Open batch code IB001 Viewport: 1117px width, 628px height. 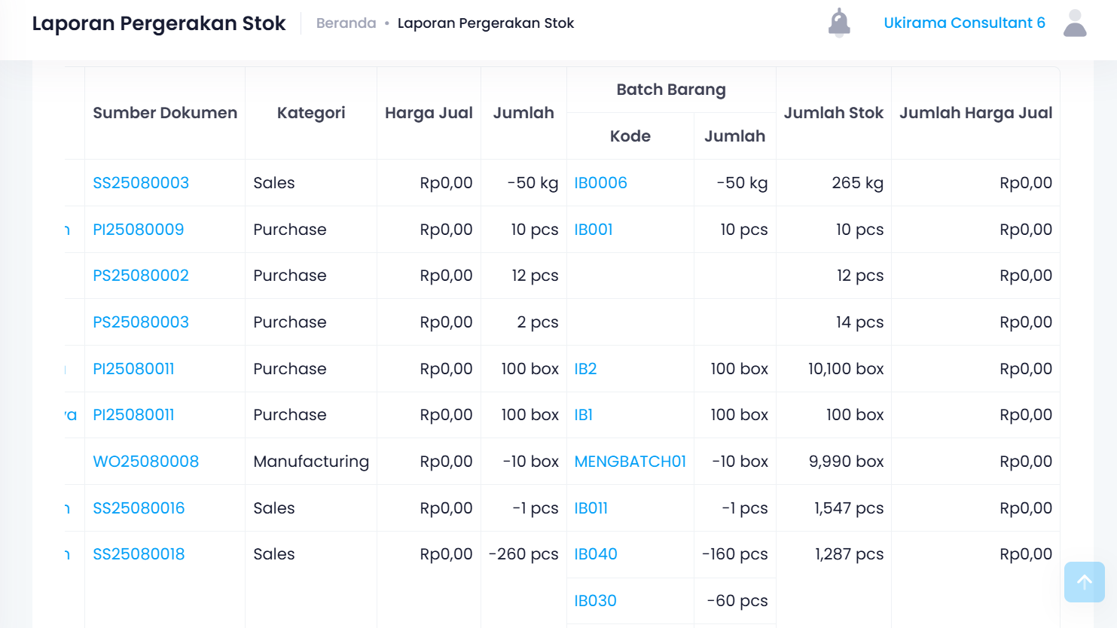(x=594, y=230)
